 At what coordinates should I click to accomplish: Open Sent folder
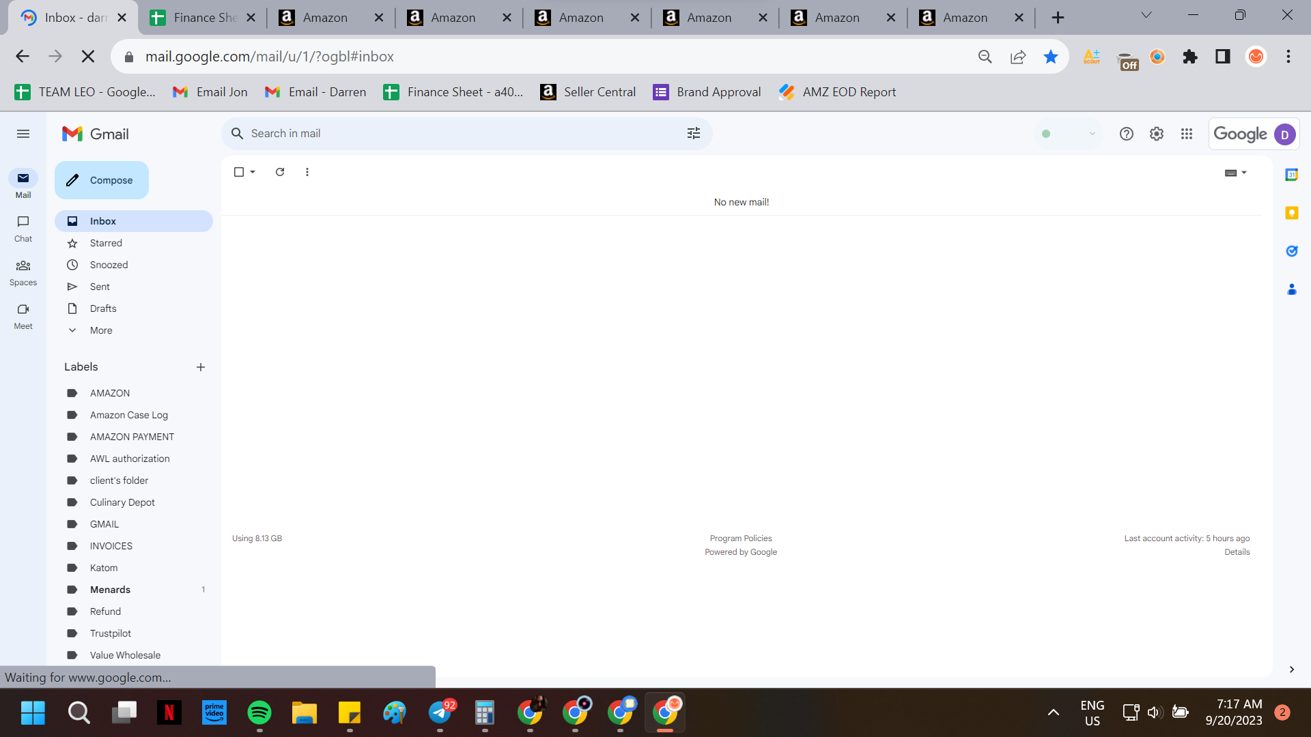click(x=134, y=287)
